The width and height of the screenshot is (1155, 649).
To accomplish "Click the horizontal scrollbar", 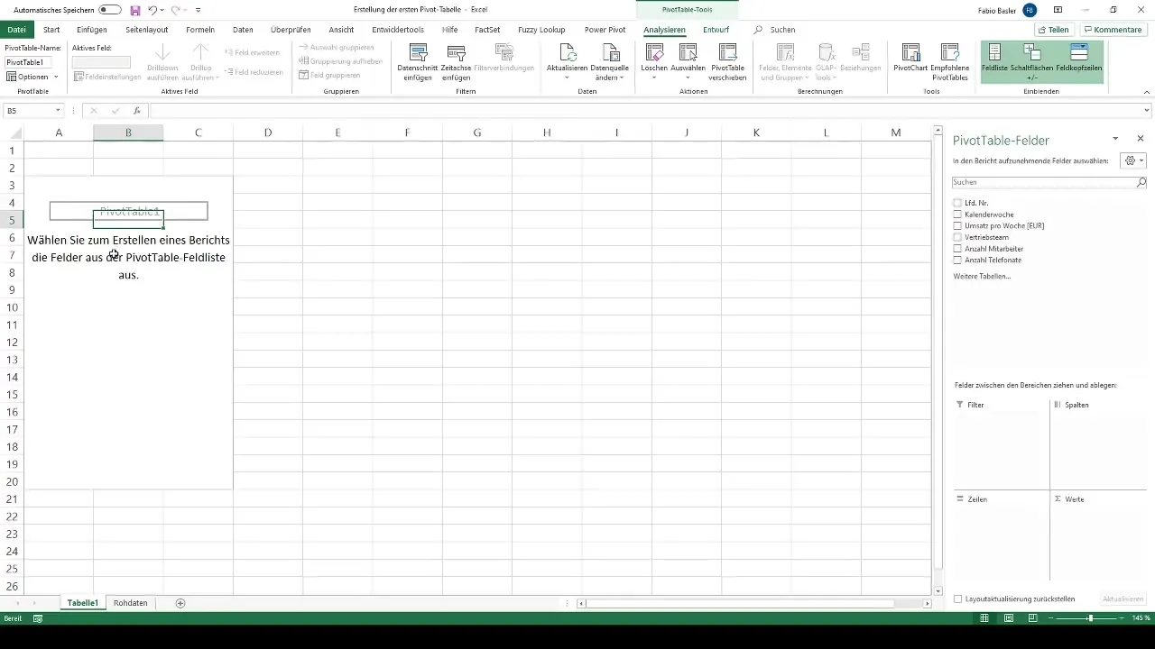I will click(x=740, y=603).
